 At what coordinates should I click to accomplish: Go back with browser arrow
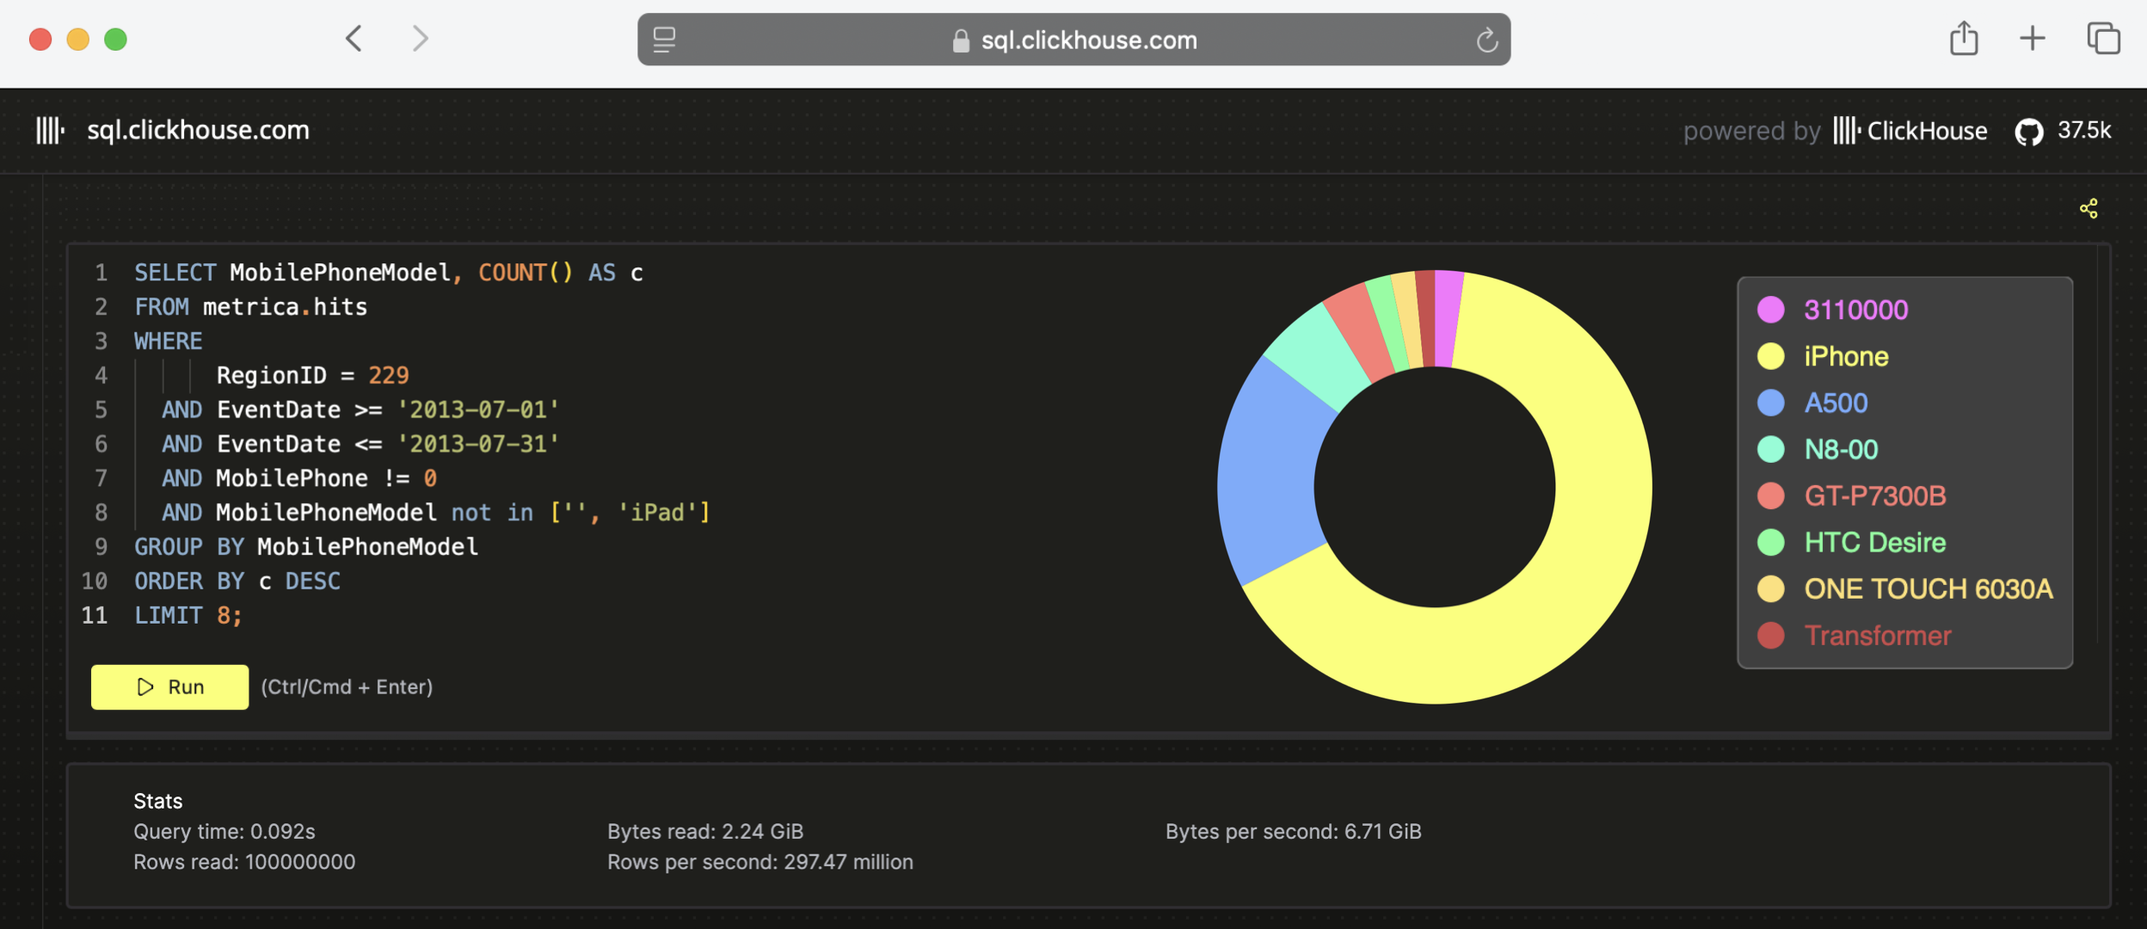coord(354,39)
